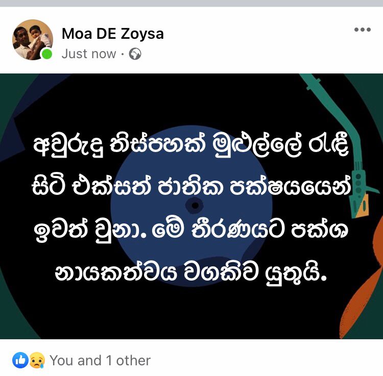
Task: Open the Moa DE Zoysa profile name
Action: click(113, 34)
